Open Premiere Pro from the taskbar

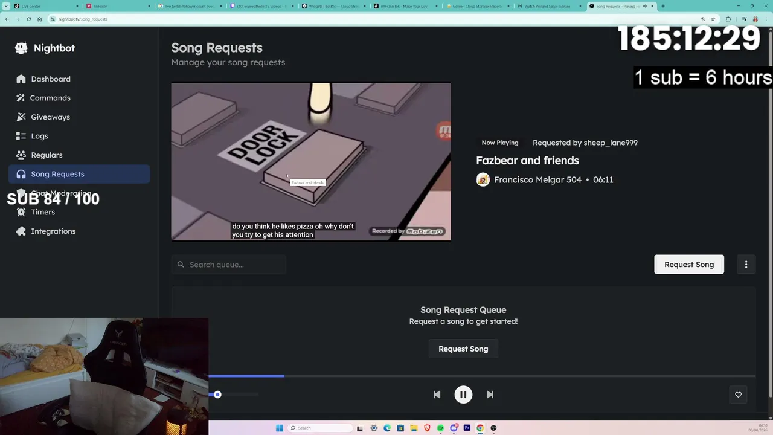(467, 428)
